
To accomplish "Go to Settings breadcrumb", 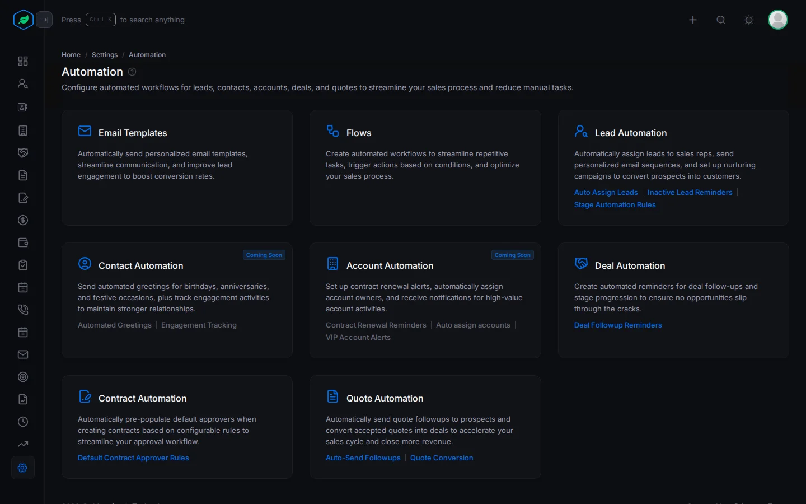I will [105, 55].
